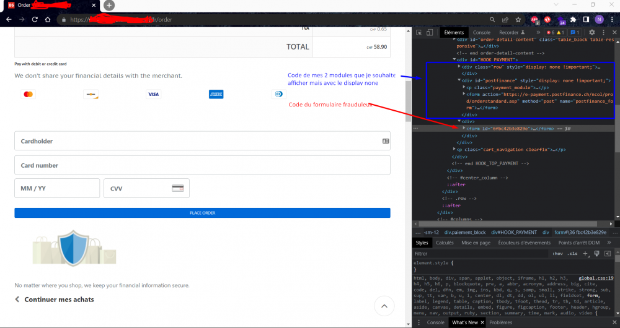Click the Card number input field
The width and height of the screenshot is (620, 328).
tap(203, 165)
